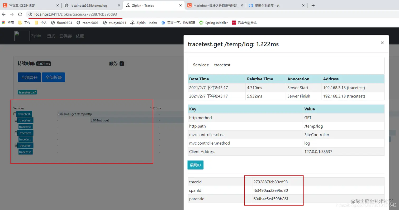Go back to previous page

pyautogui.click(x=4, y=14)
